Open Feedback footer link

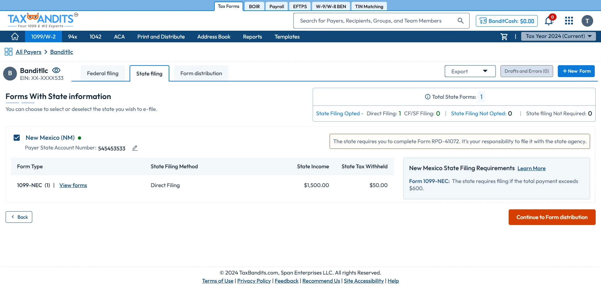(x=286, y=281)
